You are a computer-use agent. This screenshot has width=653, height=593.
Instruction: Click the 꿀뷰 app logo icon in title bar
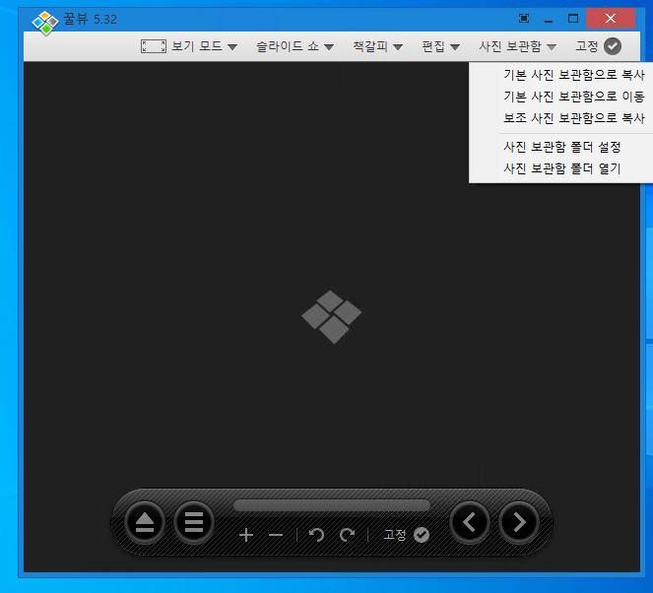coord(45,23)
